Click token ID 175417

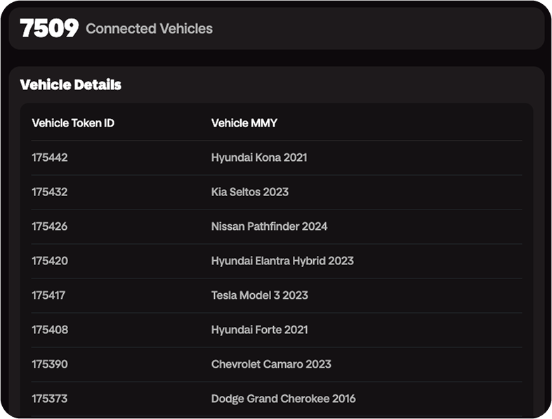[x=48, y=295]
